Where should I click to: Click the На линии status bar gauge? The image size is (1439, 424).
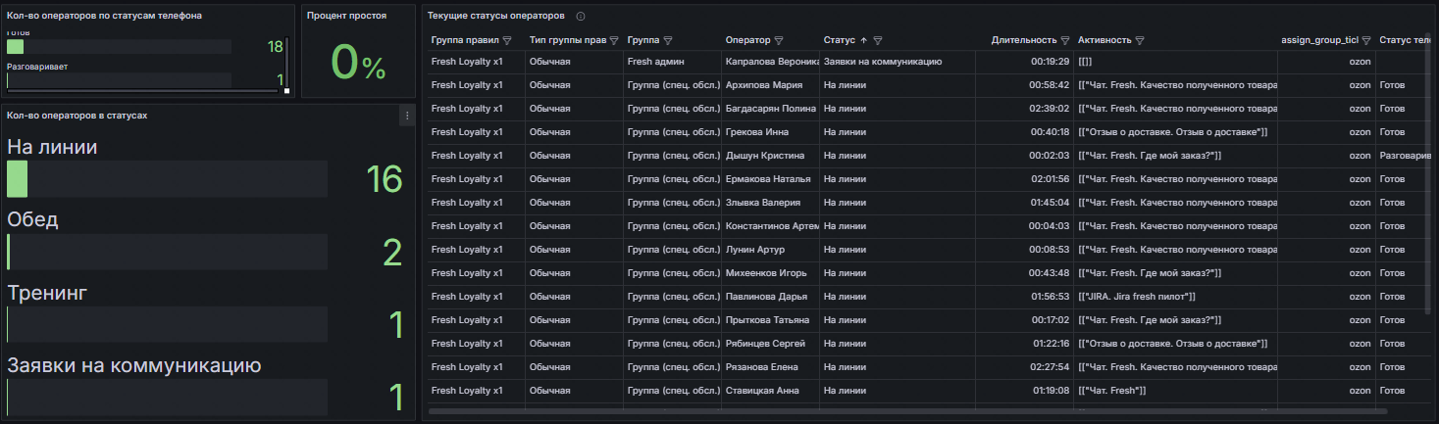(167, 179)
